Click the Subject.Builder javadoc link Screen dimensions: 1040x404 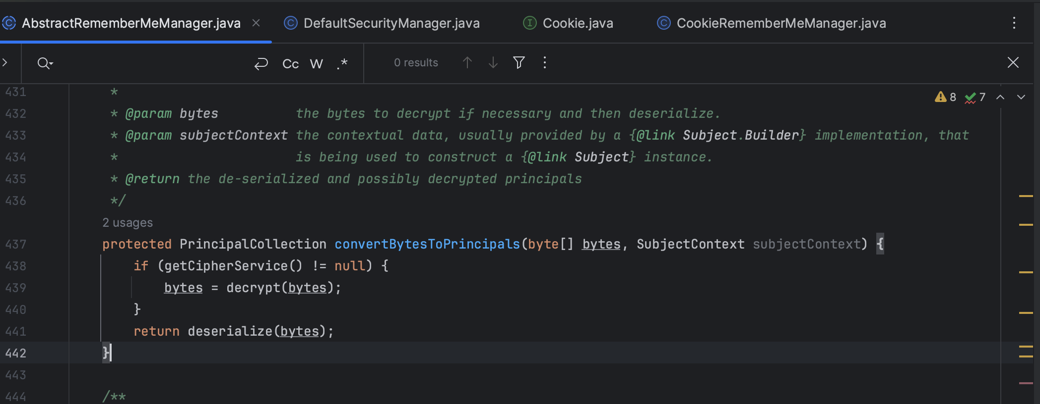[741, 135]
